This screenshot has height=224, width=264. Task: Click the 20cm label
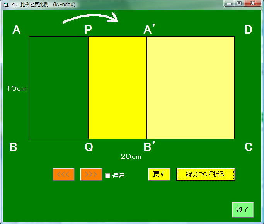131,156
